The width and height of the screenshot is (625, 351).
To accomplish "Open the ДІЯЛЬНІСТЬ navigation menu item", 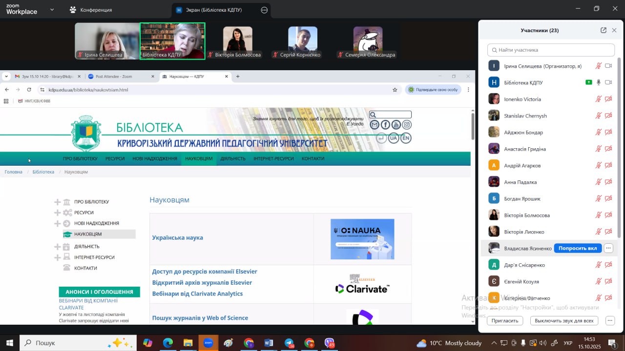I will [233, 158].
